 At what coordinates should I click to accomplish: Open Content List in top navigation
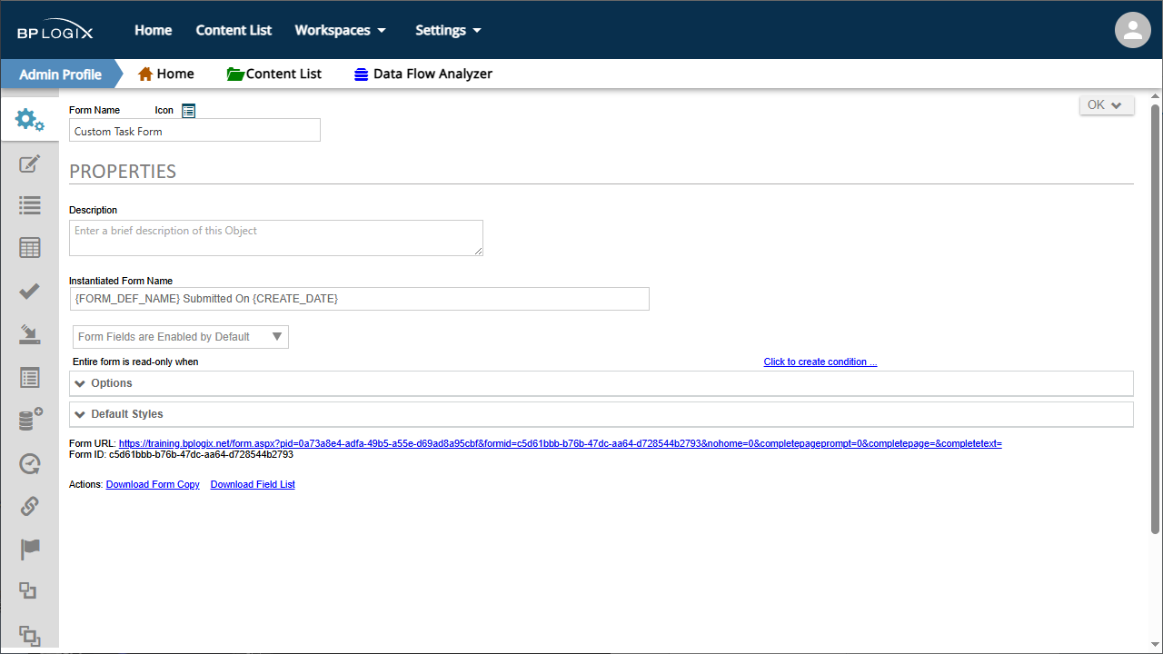click(x=234, y=30)
